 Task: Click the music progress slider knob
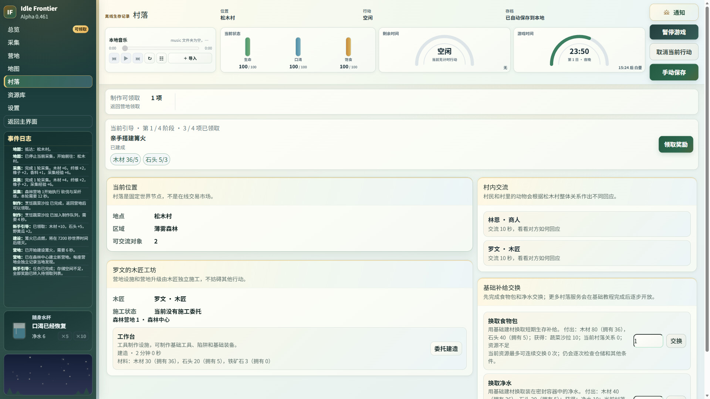(x=125, y=48)
